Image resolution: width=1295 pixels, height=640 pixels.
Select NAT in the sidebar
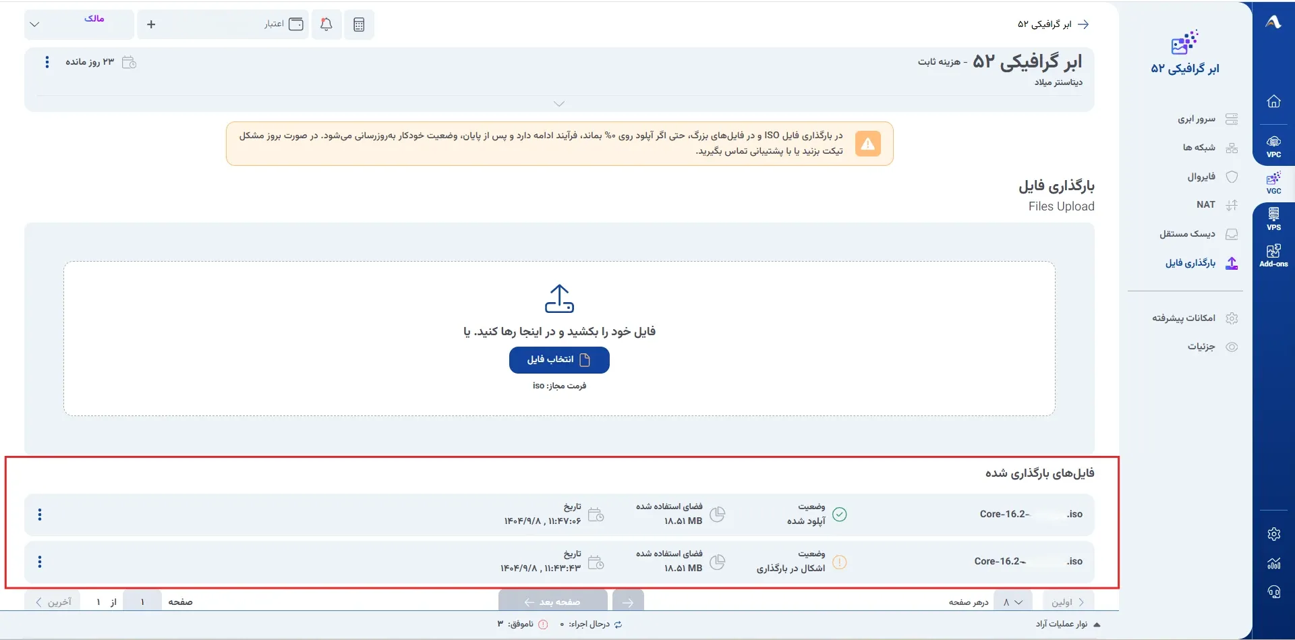(x=1217, y=205)
